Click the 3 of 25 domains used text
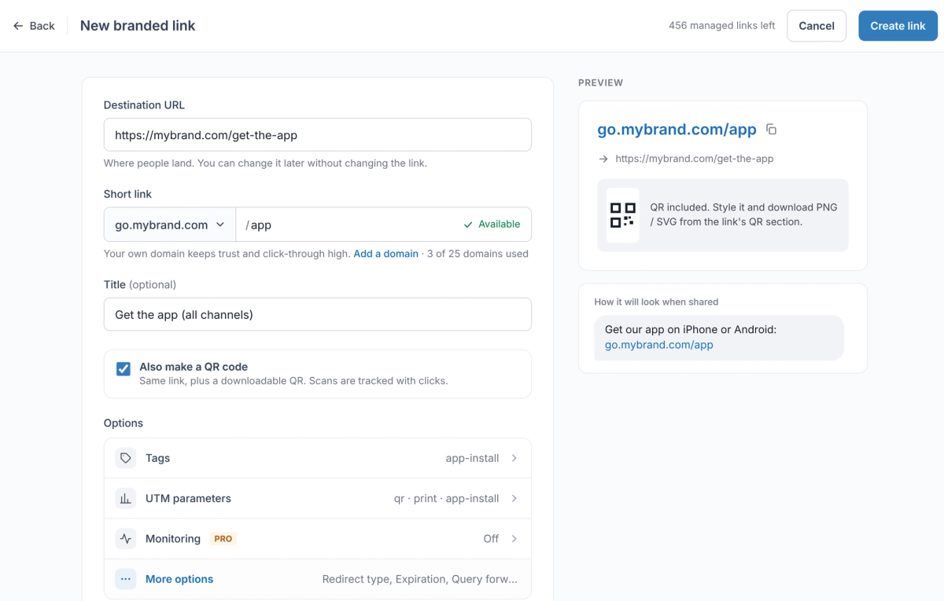 pos(478,254)
